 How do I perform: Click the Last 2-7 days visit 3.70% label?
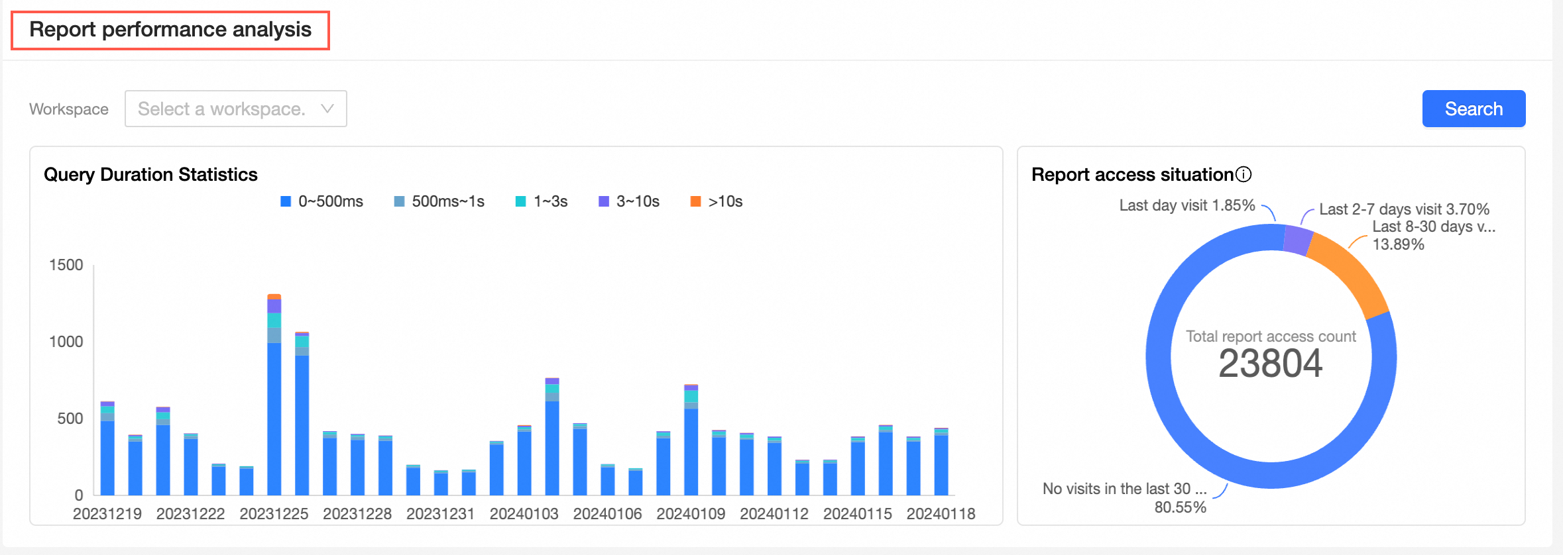coord(1404,209)
